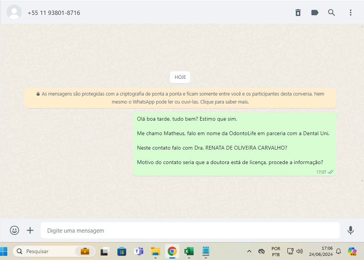Image resolution: width=364 pixels, height=260 pixels.
Task: Open the end-to-end encryption notice
Action: pyautogui.click(x=180, y=98)
